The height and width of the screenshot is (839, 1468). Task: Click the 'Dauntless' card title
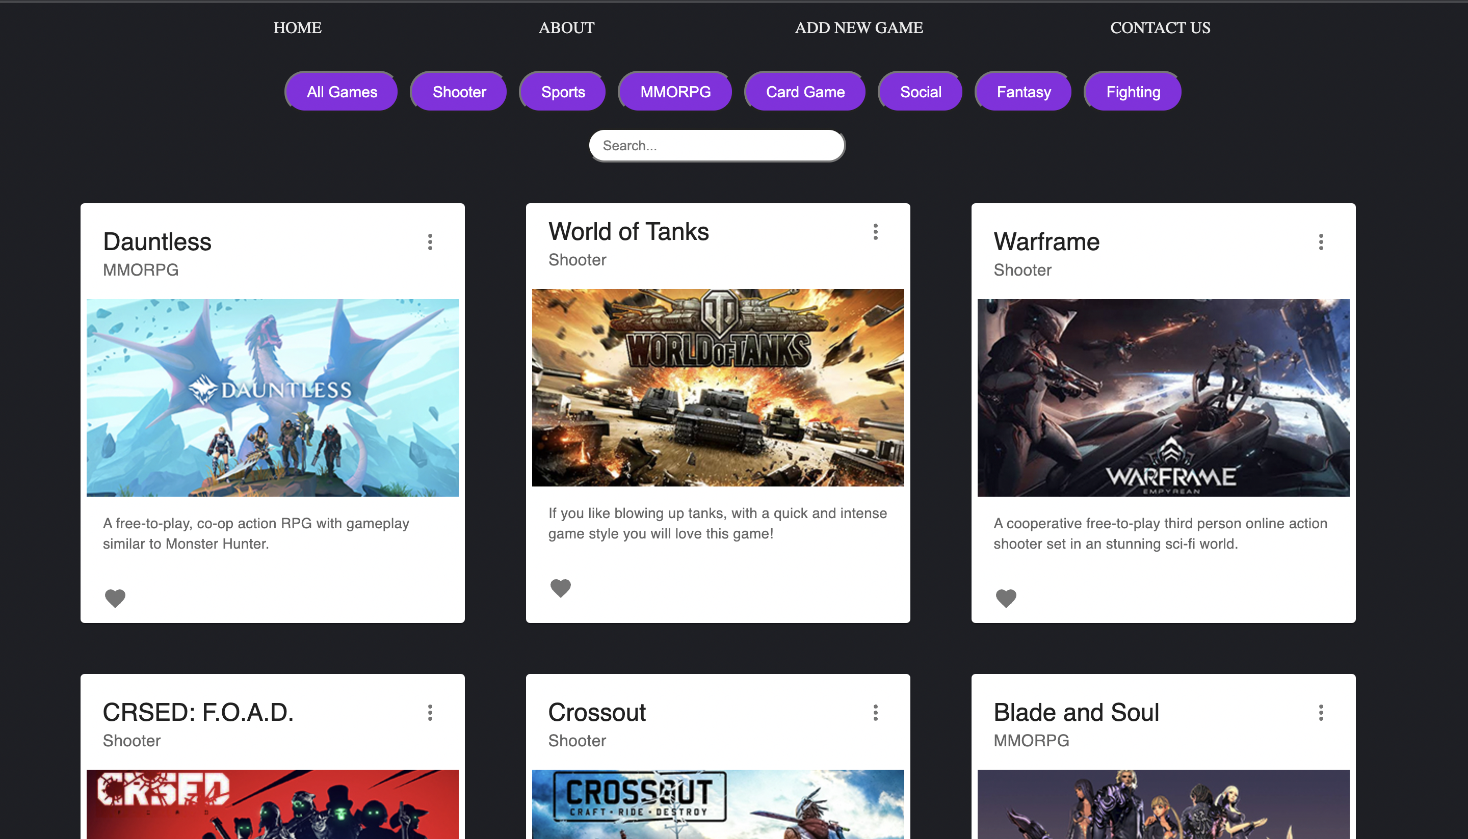(157, 242)
